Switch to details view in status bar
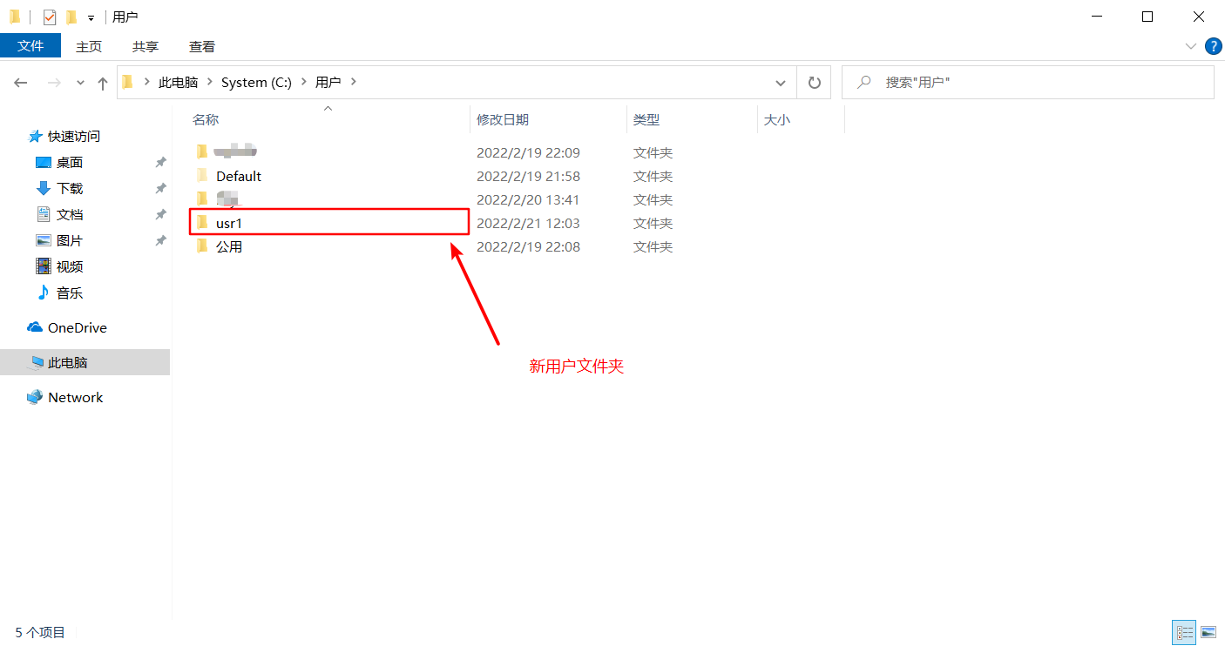 coord(1185,632)
